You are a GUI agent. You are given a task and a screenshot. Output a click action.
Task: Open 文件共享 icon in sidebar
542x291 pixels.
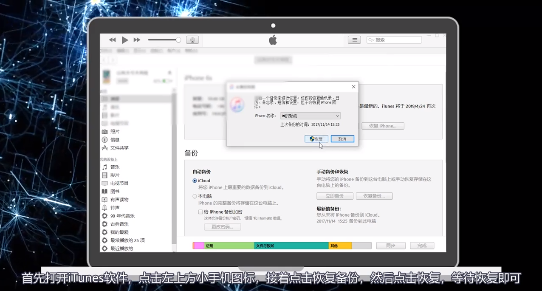104,148
